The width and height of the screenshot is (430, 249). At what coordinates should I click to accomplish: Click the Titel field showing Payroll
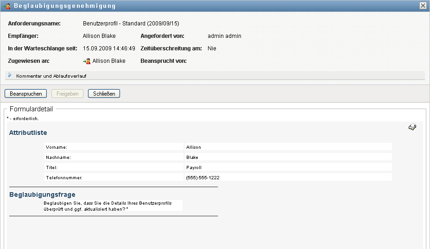click(194, 168)
